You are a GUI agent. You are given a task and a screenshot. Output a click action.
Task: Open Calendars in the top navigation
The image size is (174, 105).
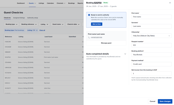[x=50, y=3]
